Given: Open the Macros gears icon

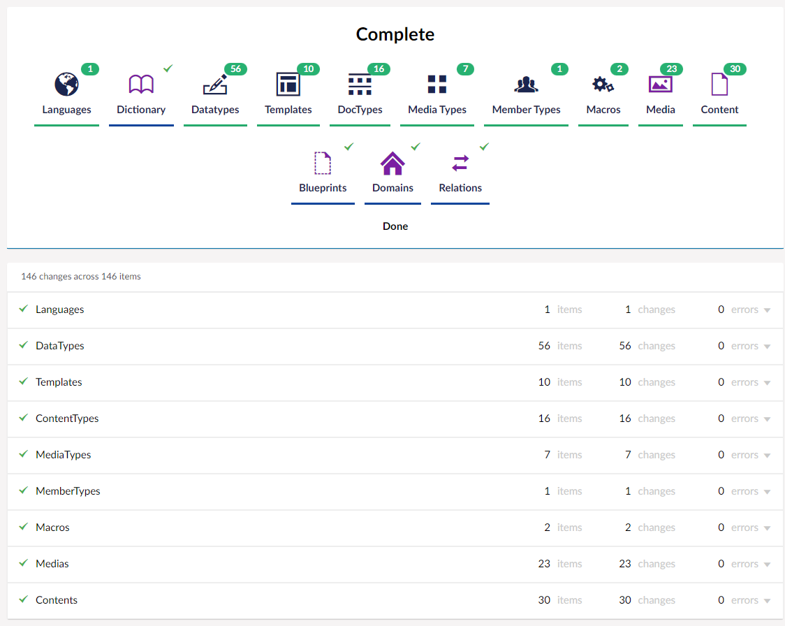Looking at the screenshot, I should [603, 82].
